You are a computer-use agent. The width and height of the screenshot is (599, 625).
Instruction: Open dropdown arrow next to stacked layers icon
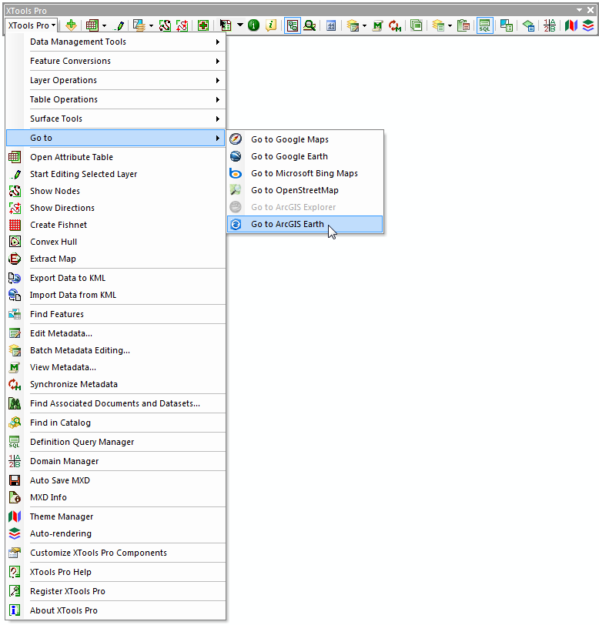point(151,26)
